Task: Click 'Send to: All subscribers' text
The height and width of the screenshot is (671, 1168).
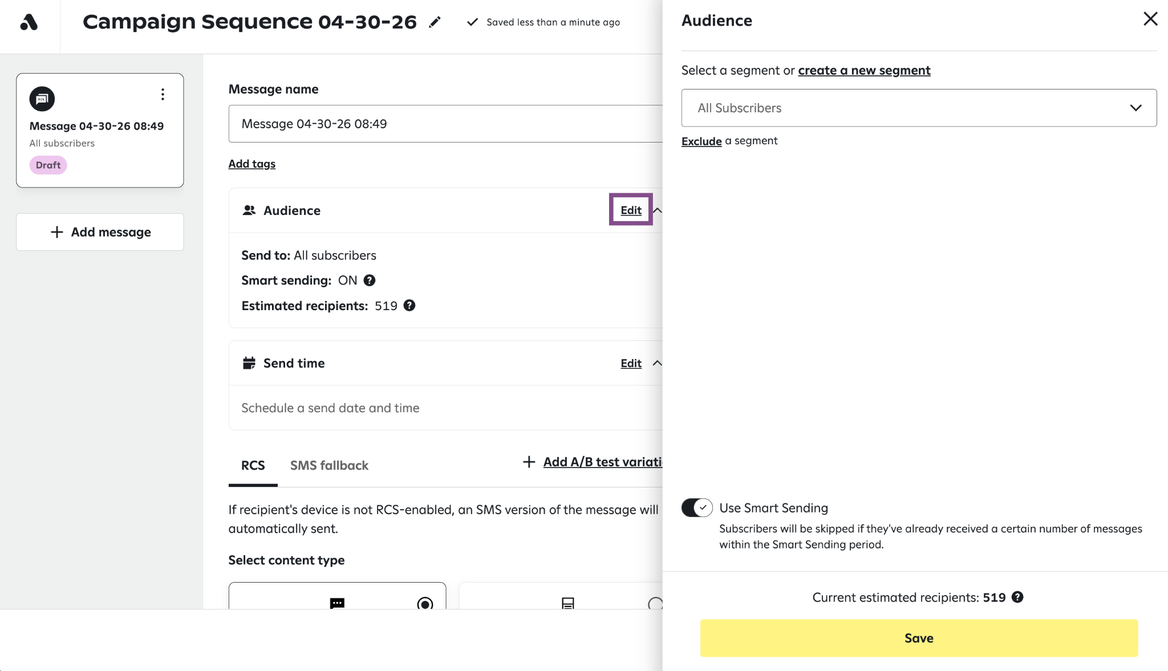Action: tap(309, 255)
